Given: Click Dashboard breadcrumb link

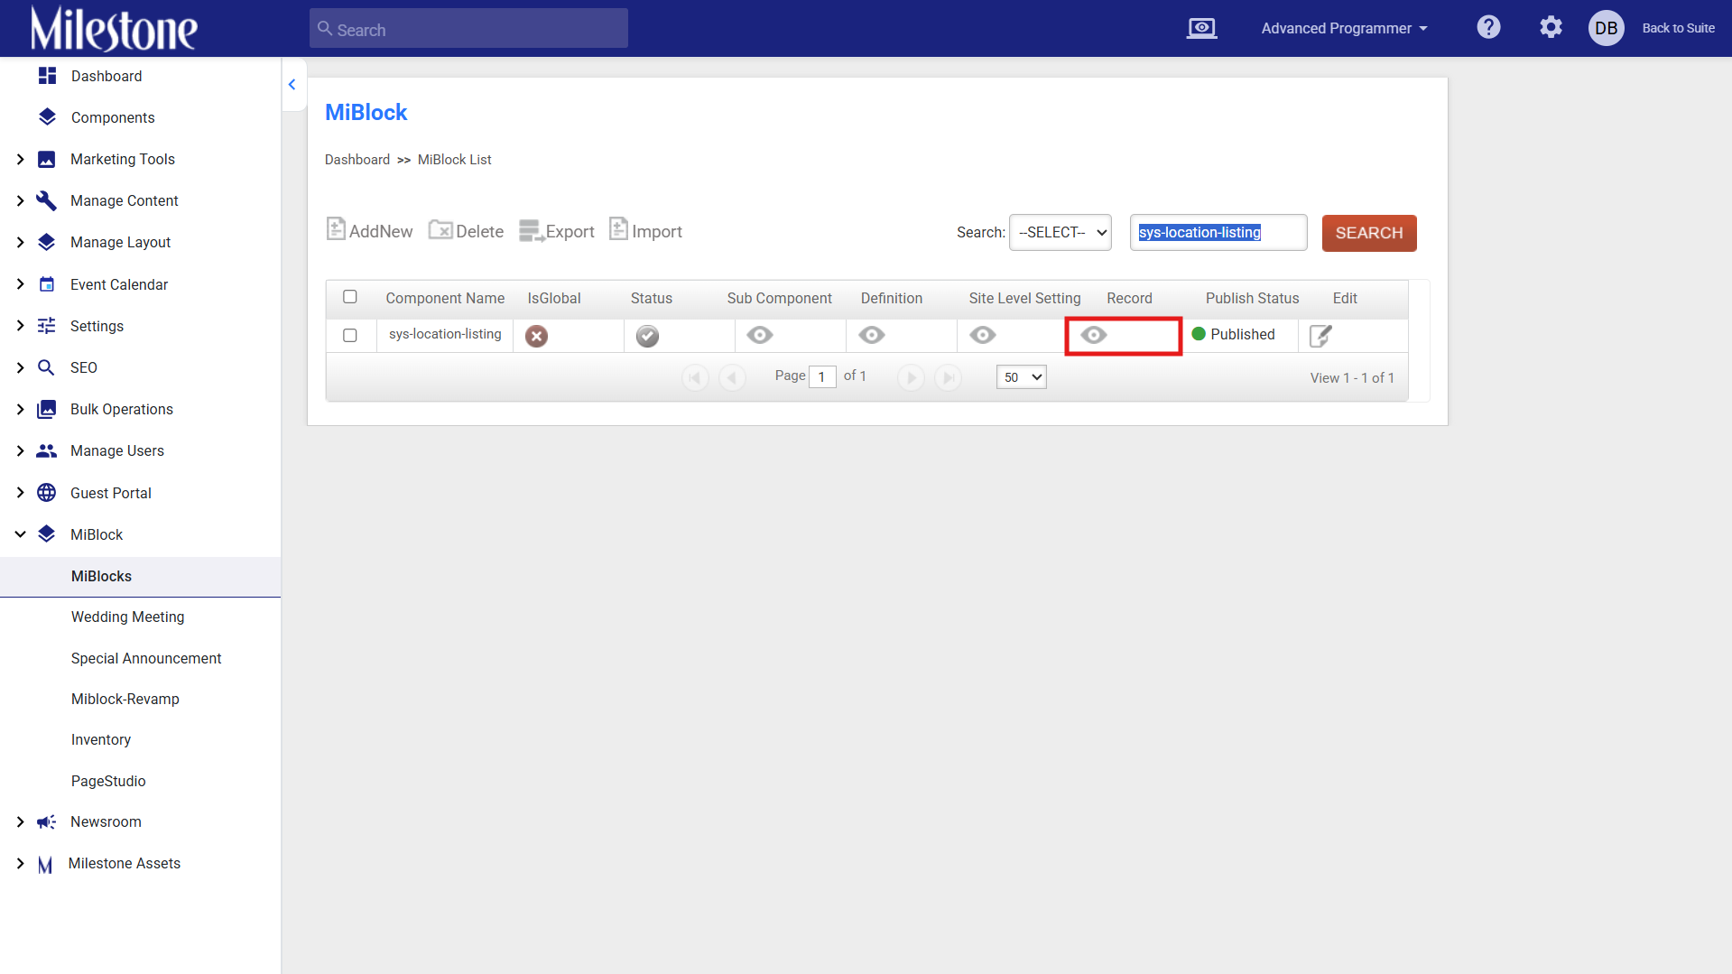Looking at the screenshot, I should coord(357,160).
